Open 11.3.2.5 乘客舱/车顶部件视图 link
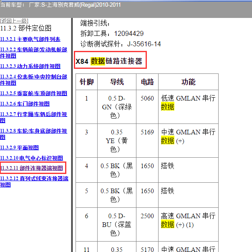Image resolution: width=252 pixels, height=252 pixels. coord(34,93)
